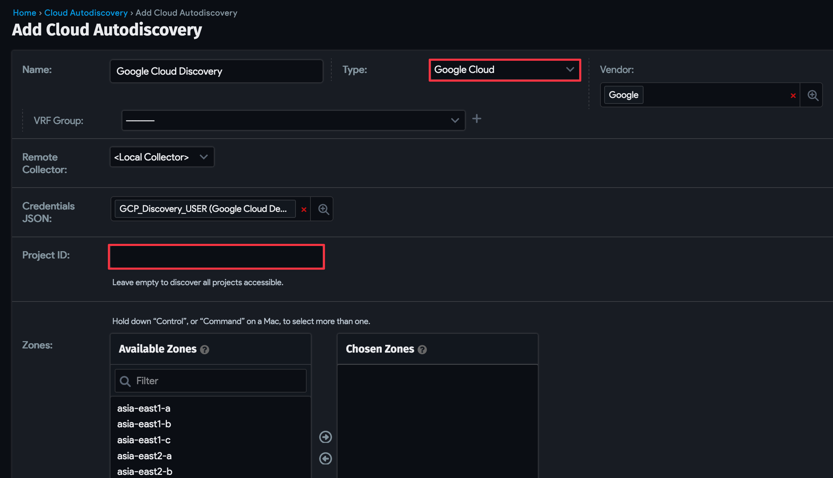
Task: Select the asia-east1-a zone
Action: point(144,408)
